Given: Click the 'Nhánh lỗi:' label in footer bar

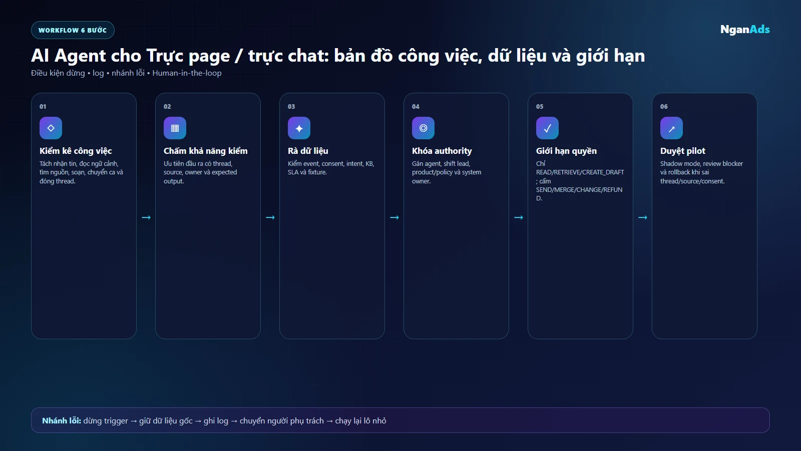Looking at the screenshot, I should (x=62, y=421).
